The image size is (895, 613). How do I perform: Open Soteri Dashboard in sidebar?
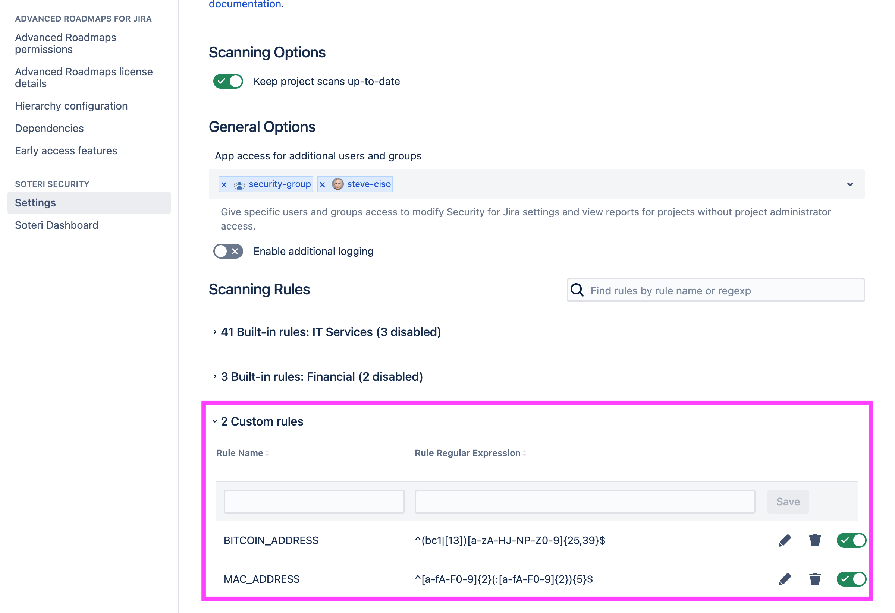tap(57, 225)
